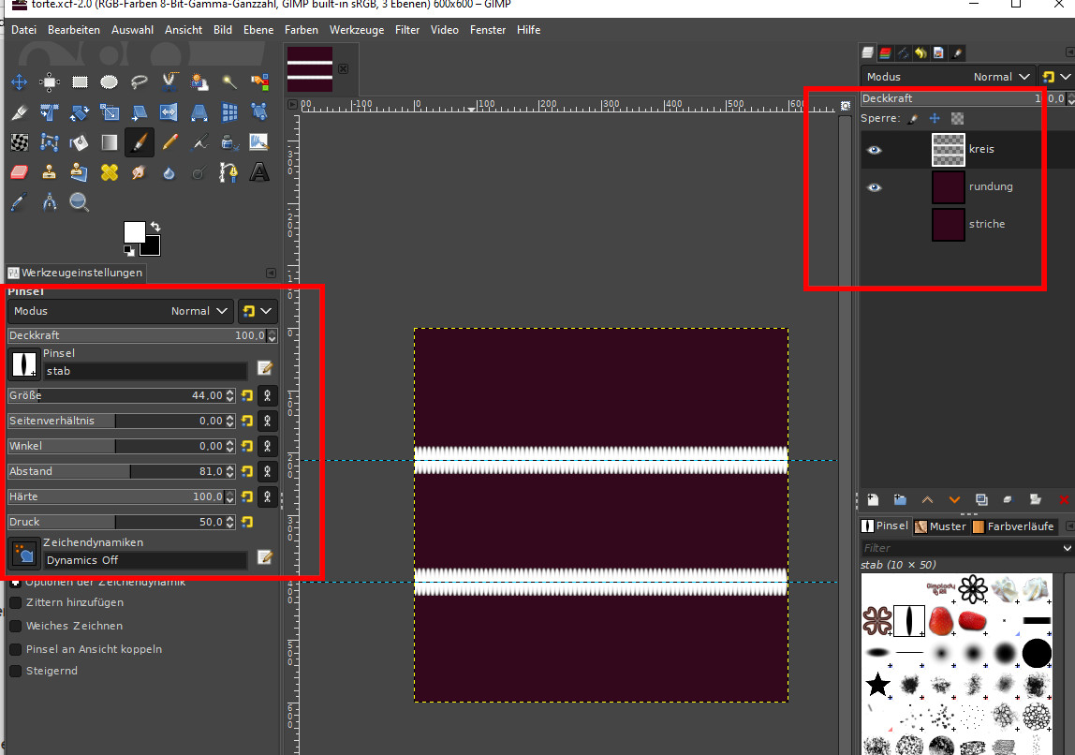Select the Measure compass tool
This screenshot has width=1075, height=755.
pyautogui.click(x=50, y=201)
